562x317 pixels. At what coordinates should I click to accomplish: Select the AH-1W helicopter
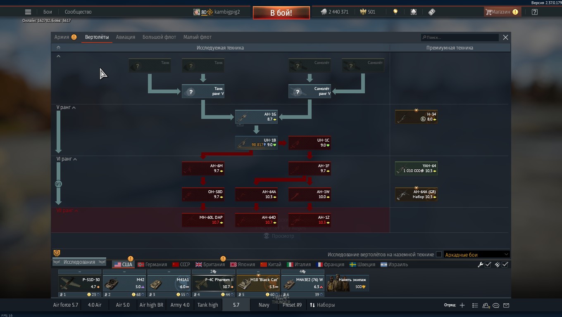click(x=310, y=194)
